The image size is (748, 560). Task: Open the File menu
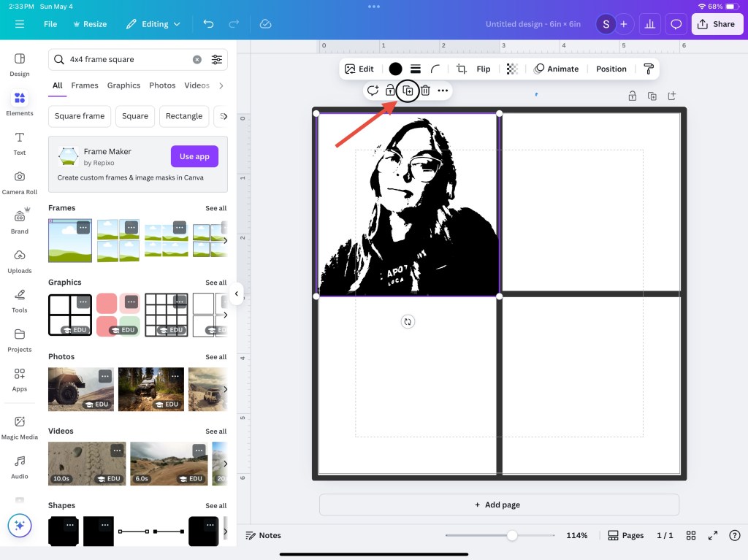(x=50, y=24)
